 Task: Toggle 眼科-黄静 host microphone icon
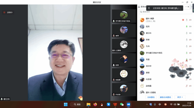click(187, 20)
